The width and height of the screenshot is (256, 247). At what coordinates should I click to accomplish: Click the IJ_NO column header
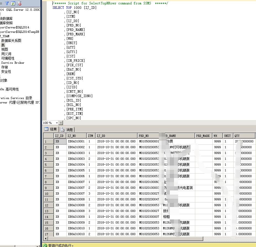(x=76, y=136)
